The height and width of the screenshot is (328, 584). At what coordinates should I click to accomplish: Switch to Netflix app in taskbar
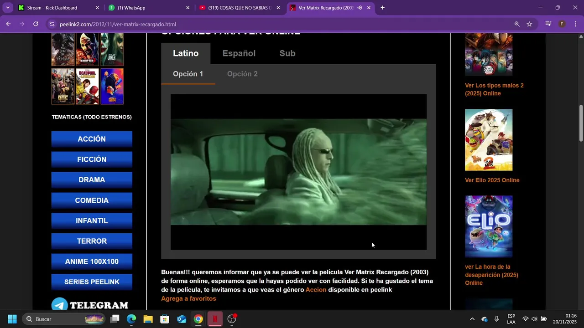click(215, 319)
